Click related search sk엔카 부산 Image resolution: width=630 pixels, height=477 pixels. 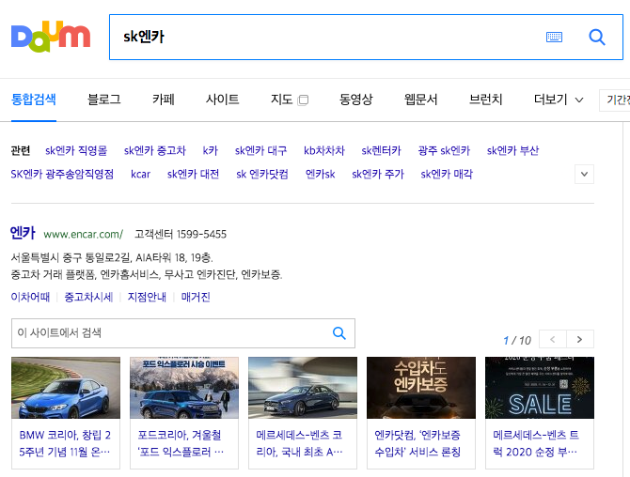[512, 151]
